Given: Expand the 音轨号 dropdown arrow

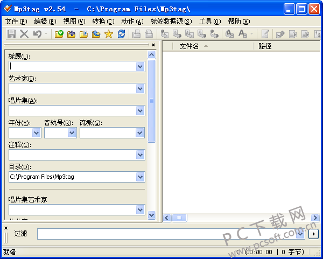Looking at the screenshot, I should [72, 132].
